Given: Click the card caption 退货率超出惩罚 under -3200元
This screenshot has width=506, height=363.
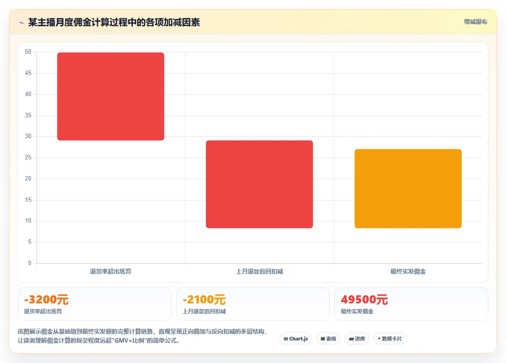Looking at the screenshot, I should (x=43, y=312).
